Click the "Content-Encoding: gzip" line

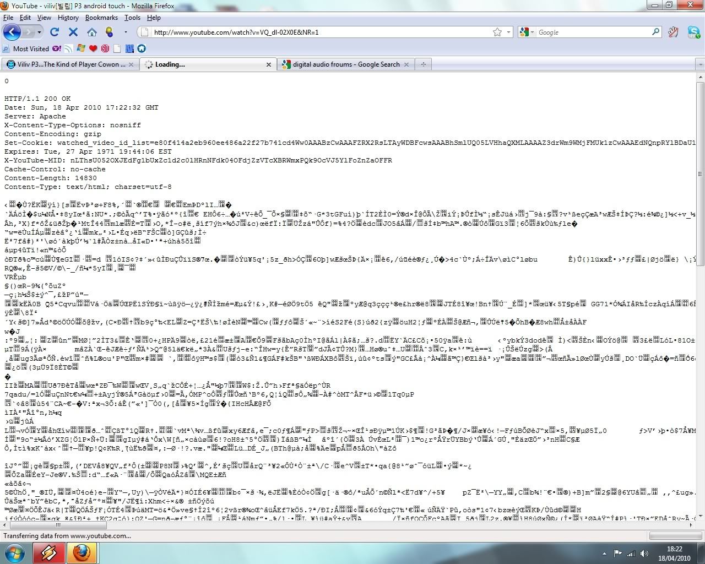53,134
